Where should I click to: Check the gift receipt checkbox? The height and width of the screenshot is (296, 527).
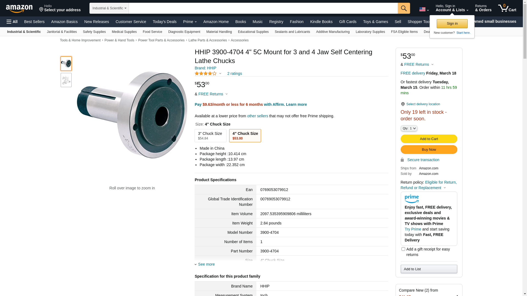click(x=403, y=249)
